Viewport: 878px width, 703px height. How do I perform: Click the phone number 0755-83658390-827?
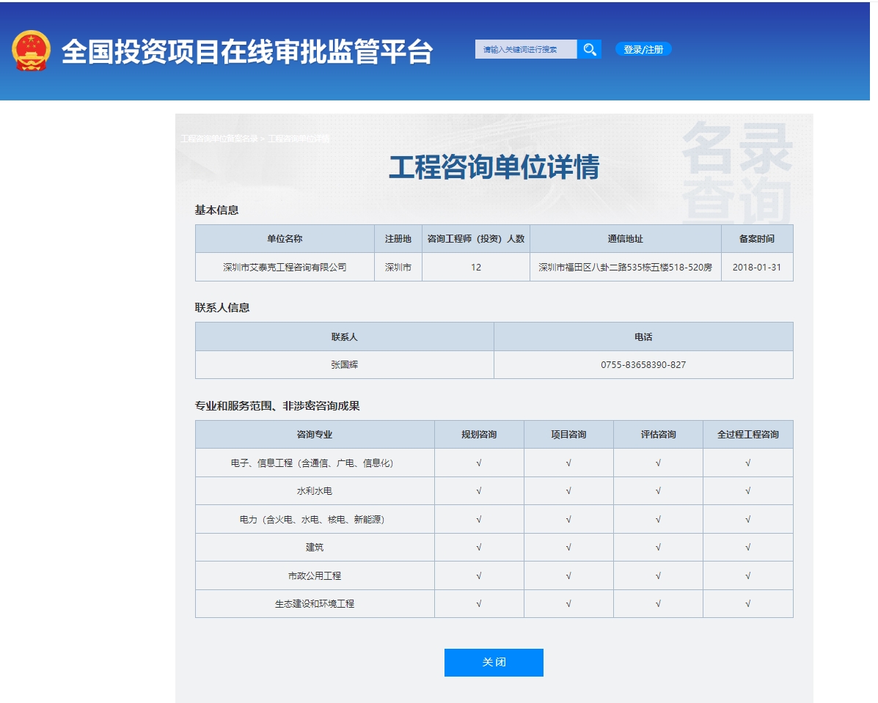pos(645,364)
